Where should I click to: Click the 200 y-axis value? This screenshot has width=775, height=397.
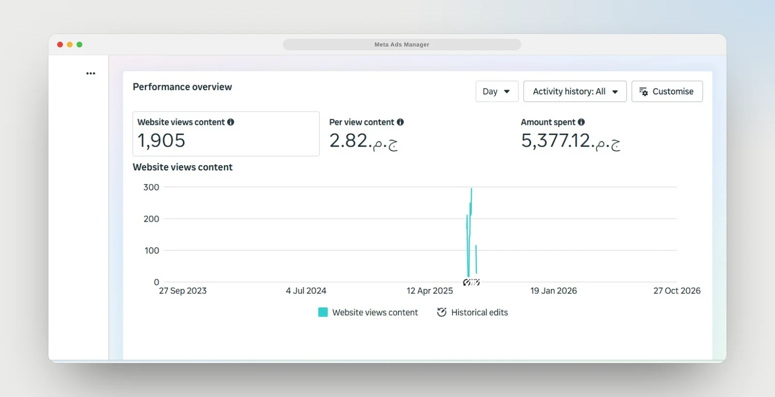tap(151, 219)
